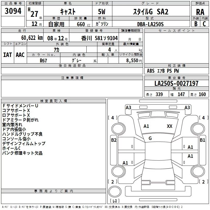Click the 譲渡書類期限 header

click(x=131, y=30)
